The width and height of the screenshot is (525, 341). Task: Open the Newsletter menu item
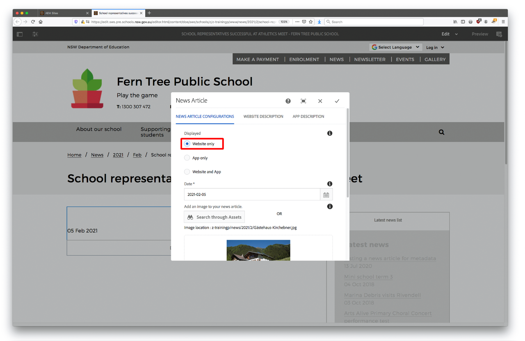(370, 59)
